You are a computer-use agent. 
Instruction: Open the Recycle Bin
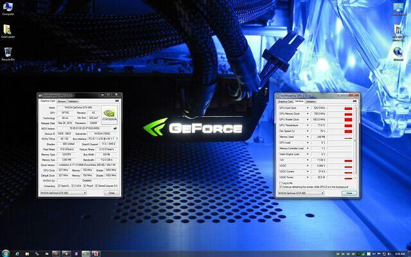coord(6,50)
